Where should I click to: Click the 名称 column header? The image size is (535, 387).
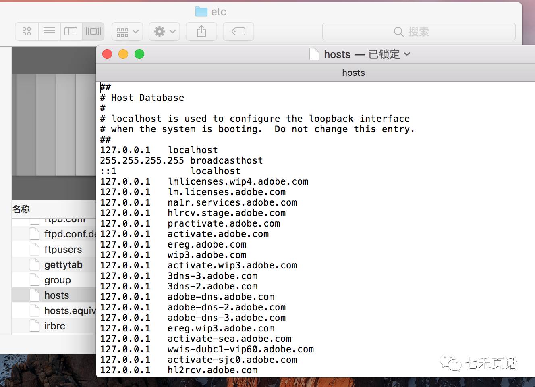pos(21,209)
